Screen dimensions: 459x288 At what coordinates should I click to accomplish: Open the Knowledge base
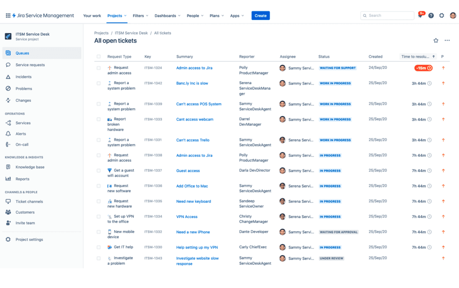(x=30, y=167)
